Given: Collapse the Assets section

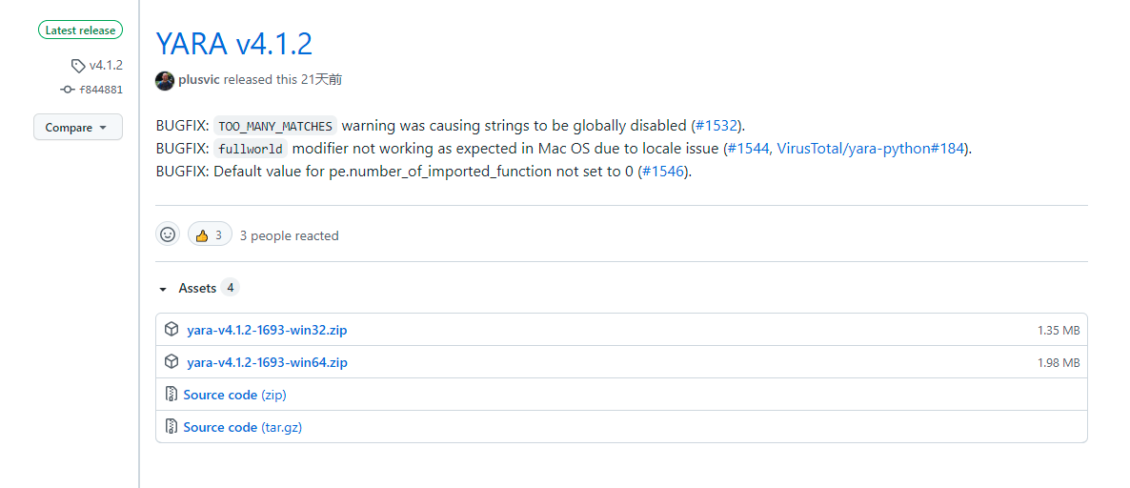Looking at the screenshot, I should tap(163, 288).
